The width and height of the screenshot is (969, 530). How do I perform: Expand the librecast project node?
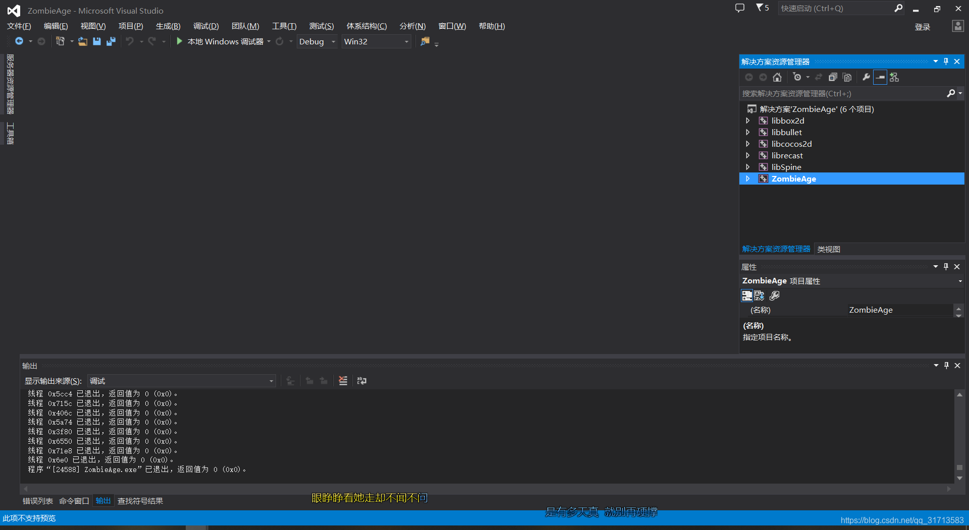(748, 155)
